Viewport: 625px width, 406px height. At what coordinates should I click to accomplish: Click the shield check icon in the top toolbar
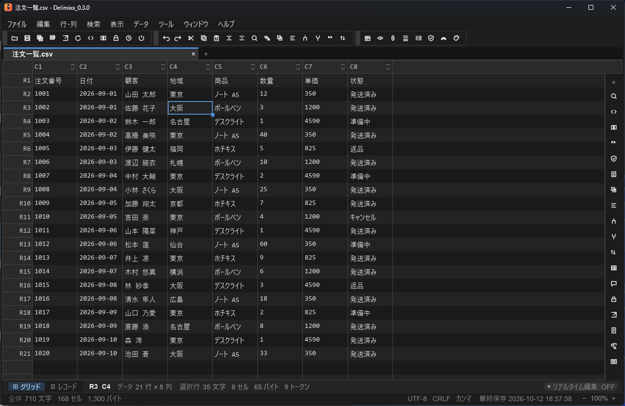coord(431,38)
